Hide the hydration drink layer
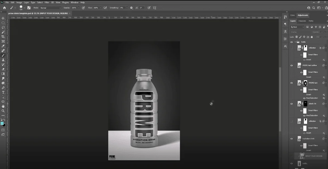 point(291,139)
